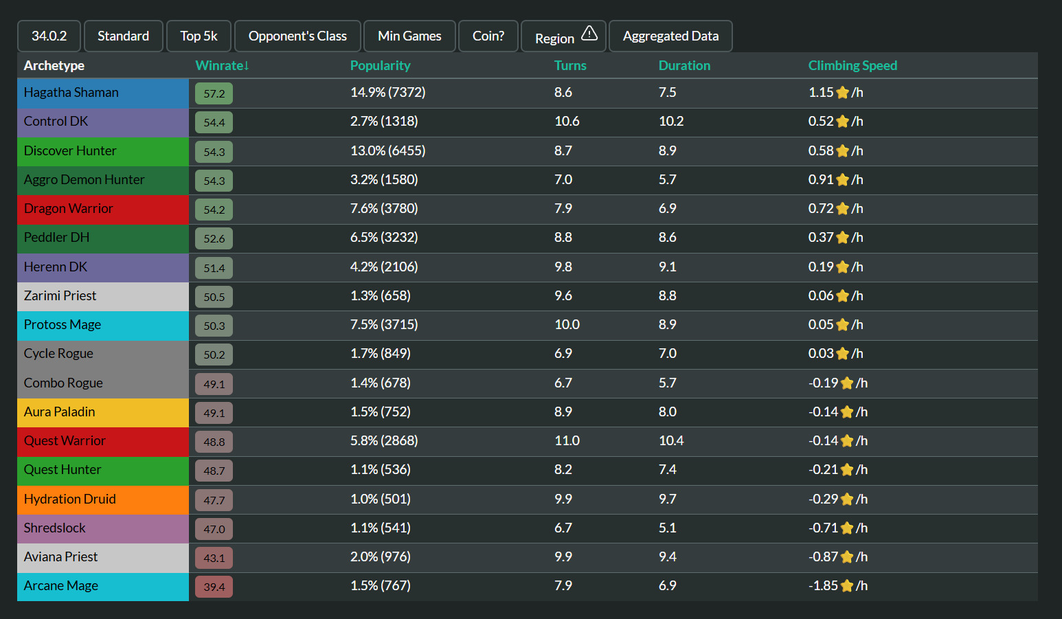Open the Standard format dropdown

[123, 36]
